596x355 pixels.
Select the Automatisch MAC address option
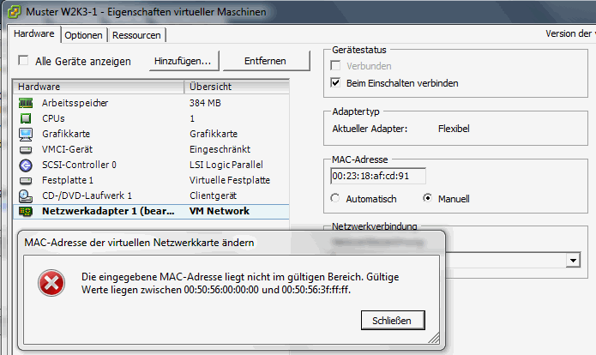pos(336,198)
